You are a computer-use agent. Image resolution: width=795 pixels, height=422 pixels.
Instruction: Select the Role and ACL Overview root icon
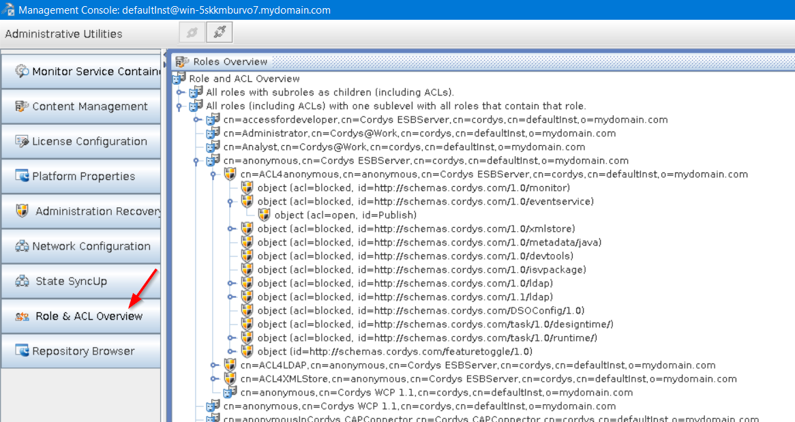point(179,78)
